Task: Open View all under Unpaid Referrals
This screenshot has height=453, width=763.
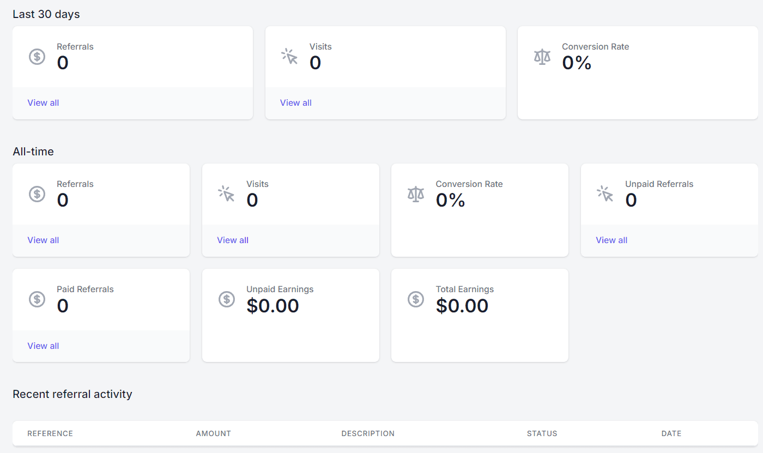Action: [611, 240]
